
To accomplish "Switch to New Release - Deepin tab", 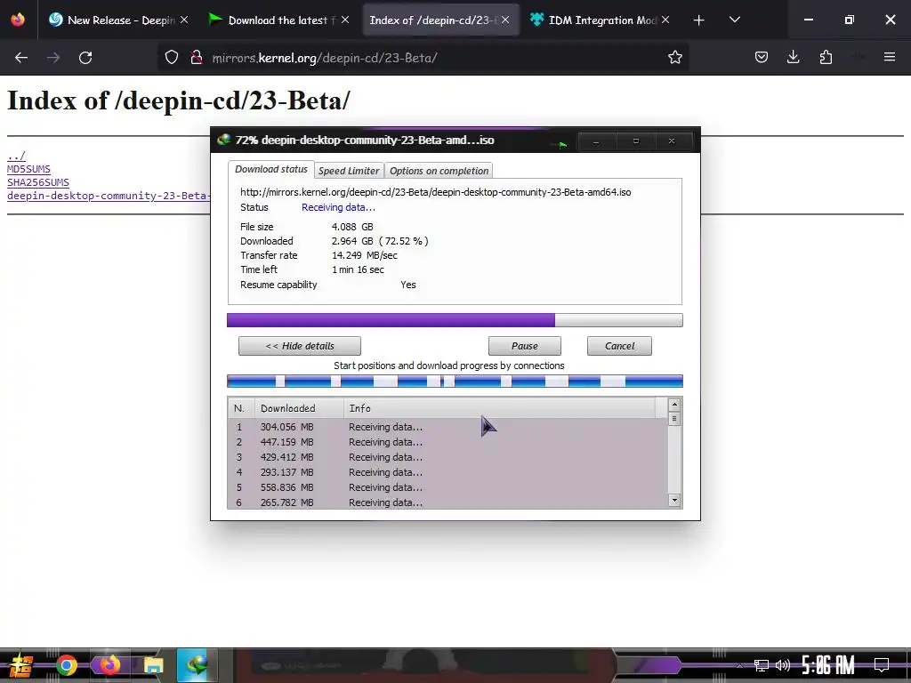I will click(118, 20).
